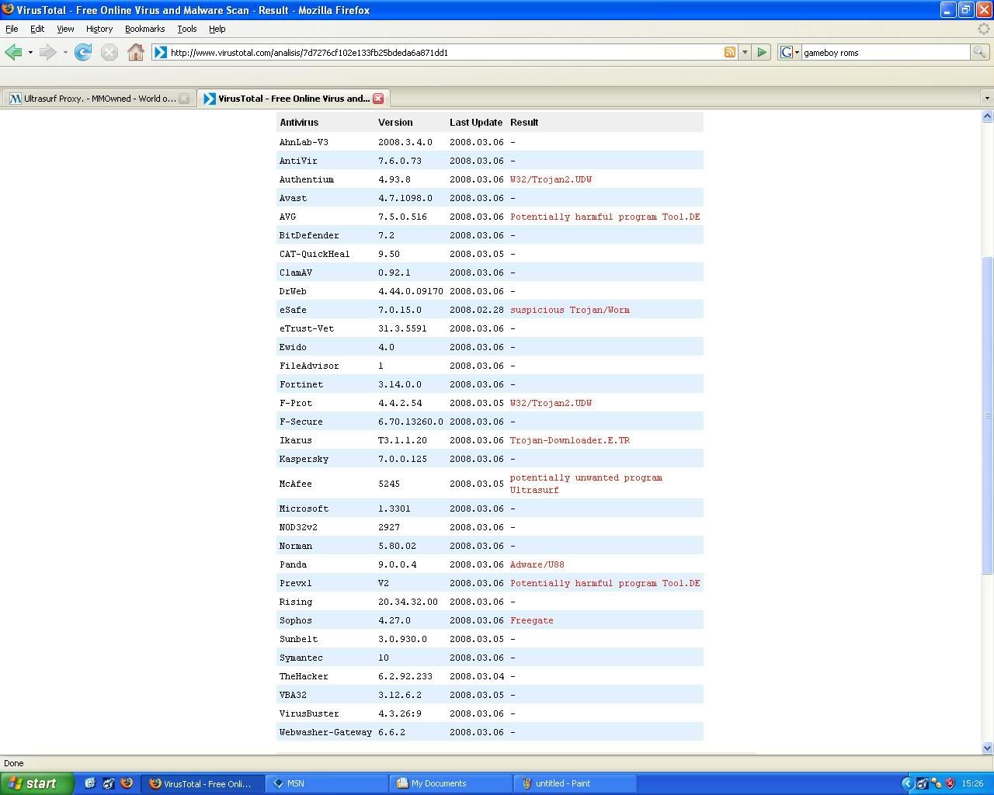This screenshot has height=795, width=994.
Task: Click the red shield security tray icon
Action: pyautogui.click(x=950, y=783)
